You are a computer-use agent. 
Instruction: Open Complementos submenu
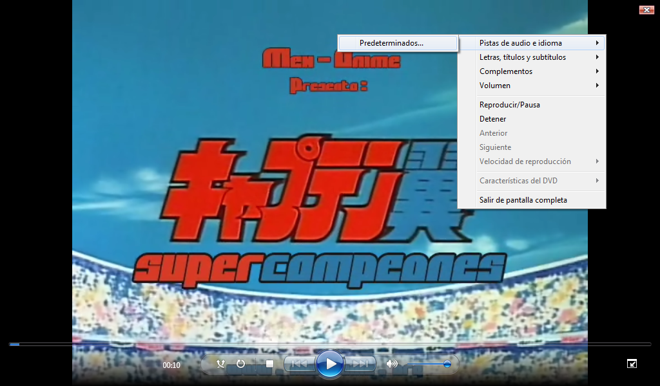pos(532,71)
